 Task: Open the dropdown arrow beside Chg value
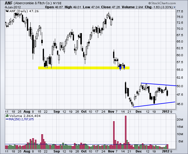(174, 7)
